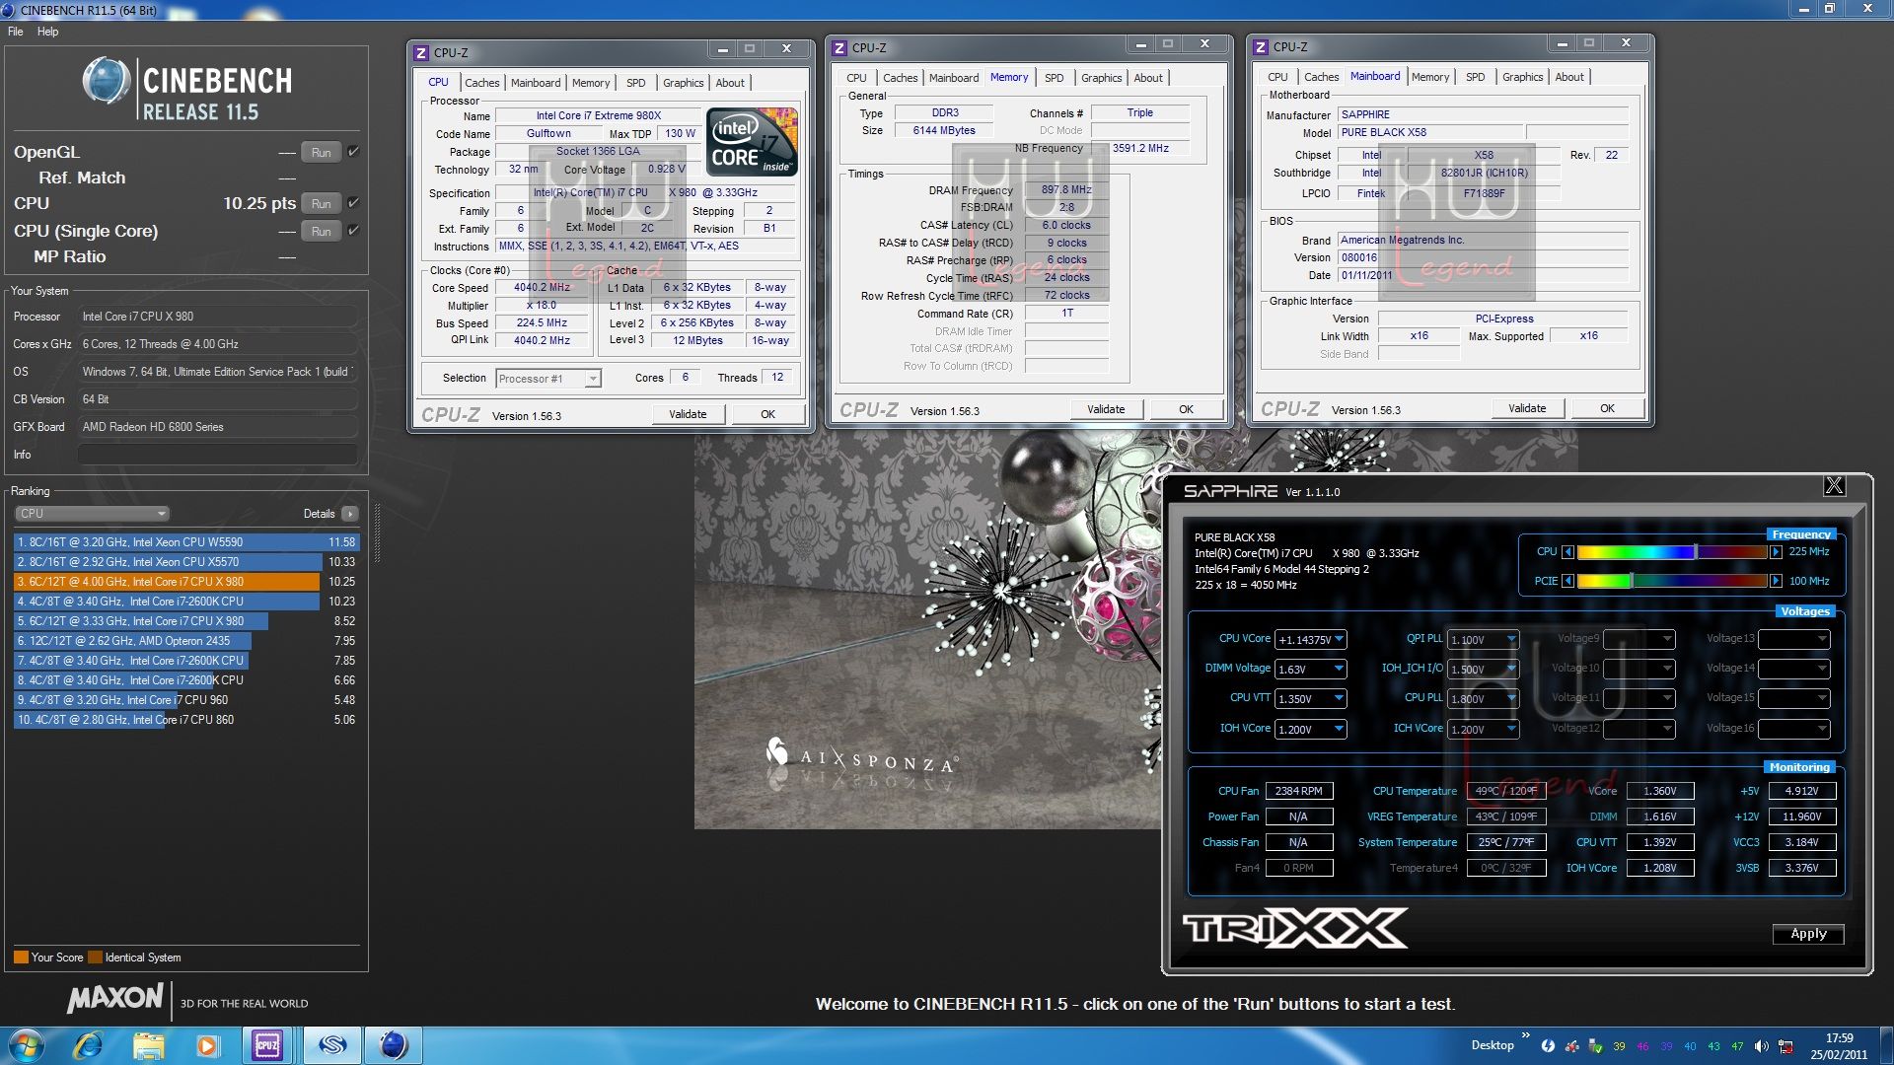Decrease PCIE frequency with left arrow
Image resolution: width=1894 pixels, height=1065 pixels.
tap(1567, 581)
